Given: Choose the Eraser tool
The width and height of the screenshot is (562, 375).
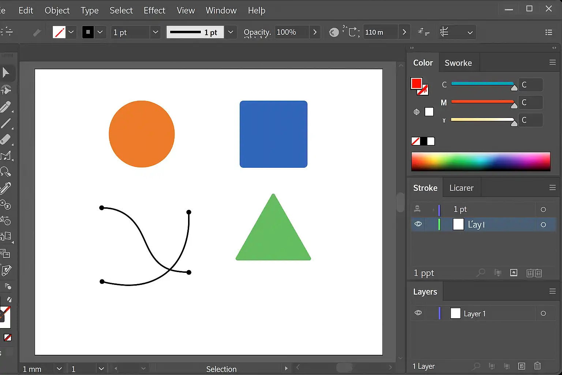Looking at the screenshot, I should coord(6,140).
